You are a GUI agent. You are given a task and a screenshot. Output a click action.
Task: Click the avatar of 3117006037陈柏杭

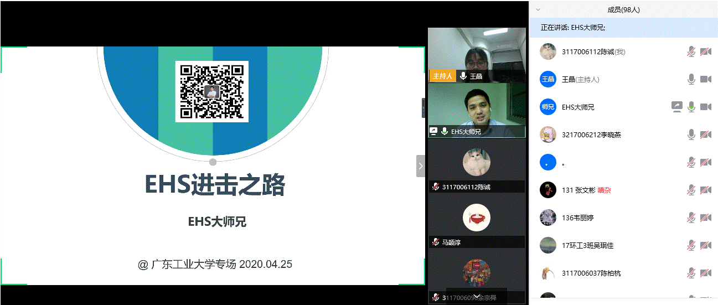pos(547,273)
